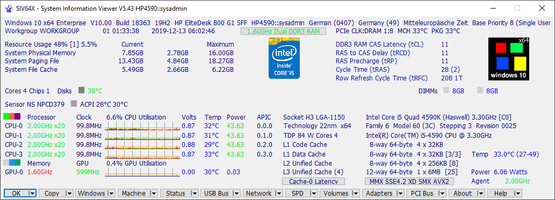Click the GPU-0 label
The width and height of the screenshot is (555, 200).
[14, 172]
